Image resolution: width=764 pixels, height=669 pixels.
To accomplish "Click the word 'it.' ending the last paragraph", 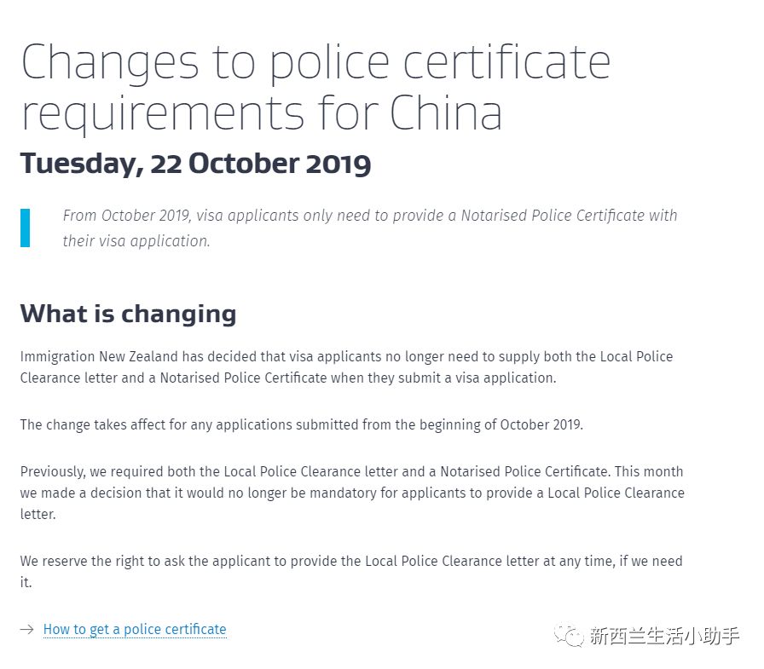I will point(26,582).
